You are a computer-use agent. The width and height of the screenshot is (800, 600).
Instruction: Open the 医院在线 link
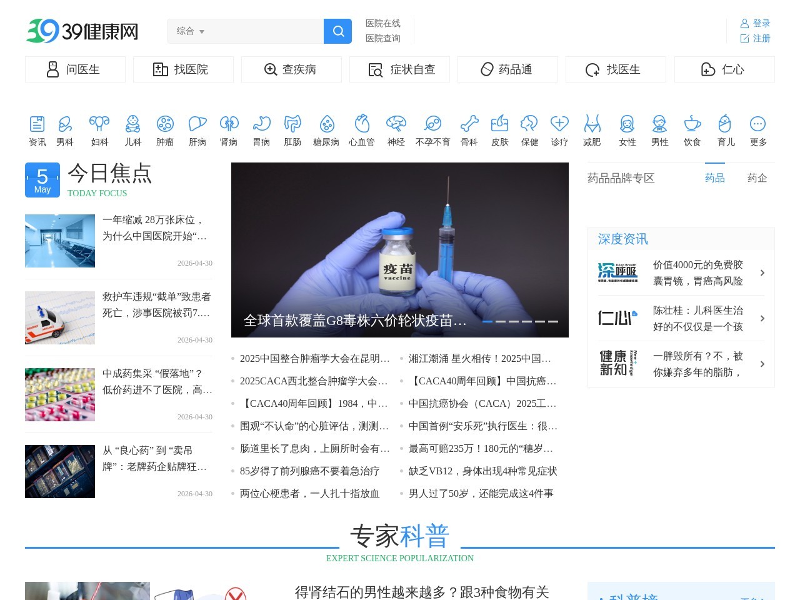pos(382,23)
